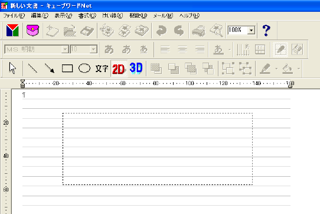Click the ungroup objects icon
The height and width of the screenshot is (214, 320).
pyautogui.click(x=245, y=68)
